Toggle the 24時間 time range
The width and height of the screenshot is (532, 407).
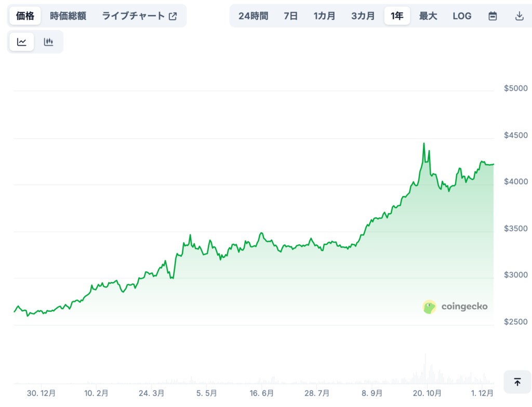pos(254,16)
